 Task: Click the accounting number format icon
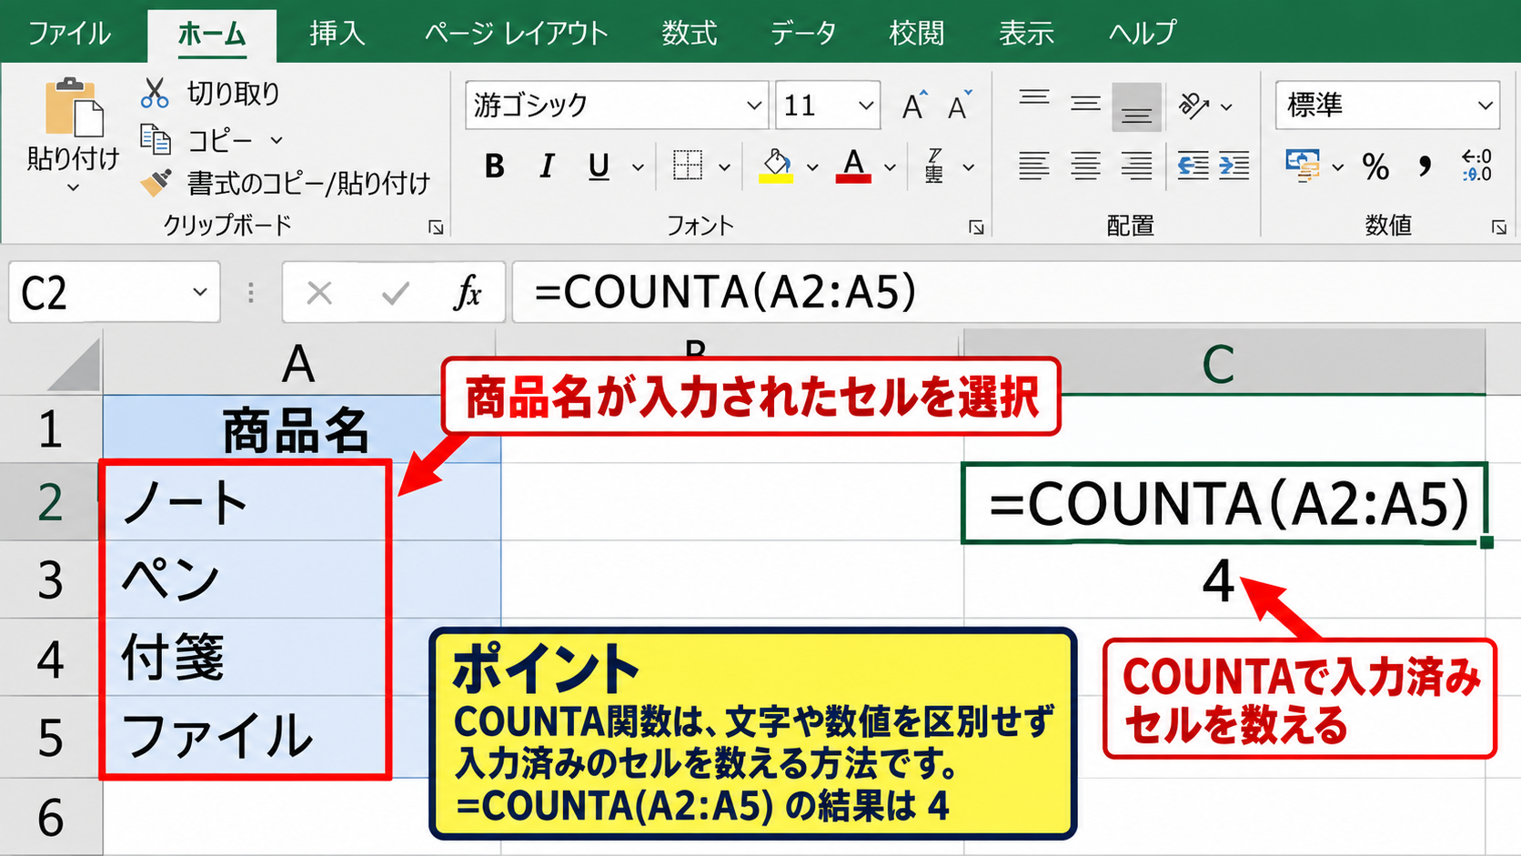pyautogui.click(x=1304, y=166)
